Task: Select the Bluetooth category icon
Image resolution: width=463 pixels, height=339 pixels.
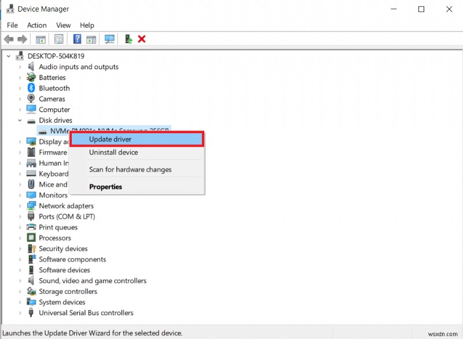Action: pyautogui.click(x=31, y=88)
